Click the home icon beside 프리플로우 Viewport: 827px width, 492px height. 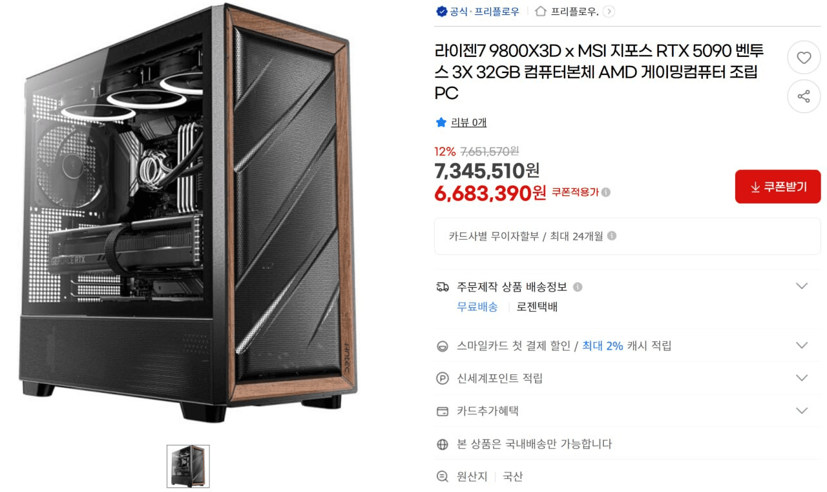coord(541,12)
